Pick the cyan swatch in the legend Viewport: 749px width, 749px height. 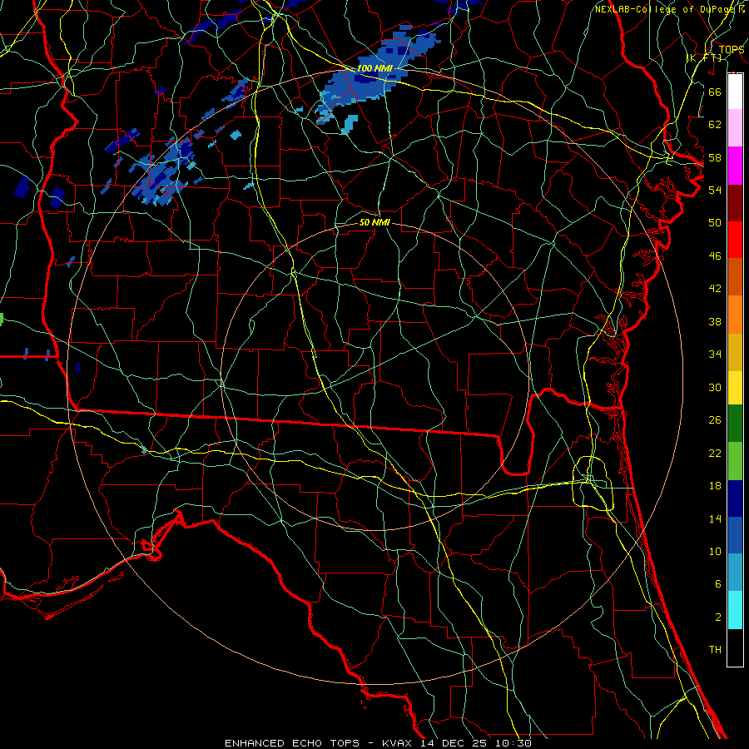(735, 610)
